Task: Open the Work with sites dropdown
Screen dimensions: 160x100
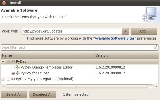Action: (x=125, y=31)
